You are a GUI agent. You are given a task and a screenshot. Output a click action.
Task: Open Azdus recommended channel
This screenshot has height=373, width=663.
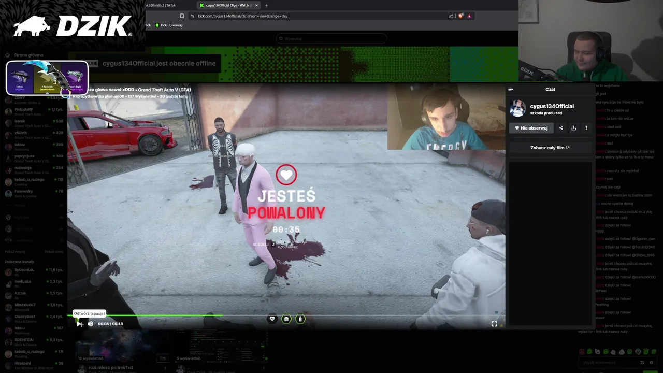[34, 295]
